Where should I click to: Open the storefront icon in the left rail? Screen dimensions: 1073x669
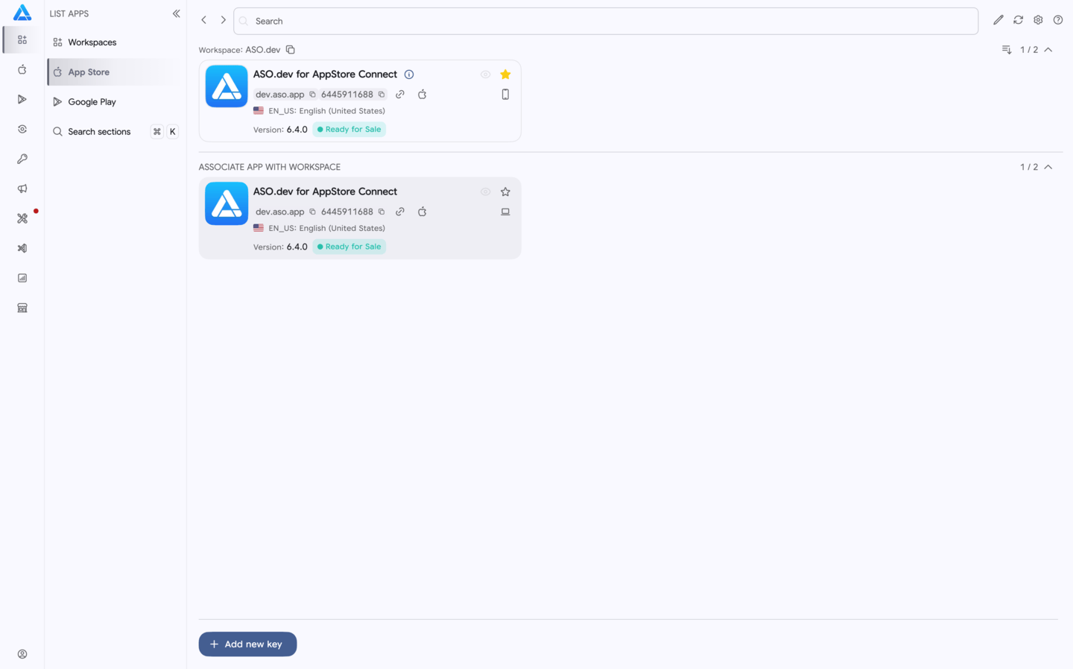point(22,308)
